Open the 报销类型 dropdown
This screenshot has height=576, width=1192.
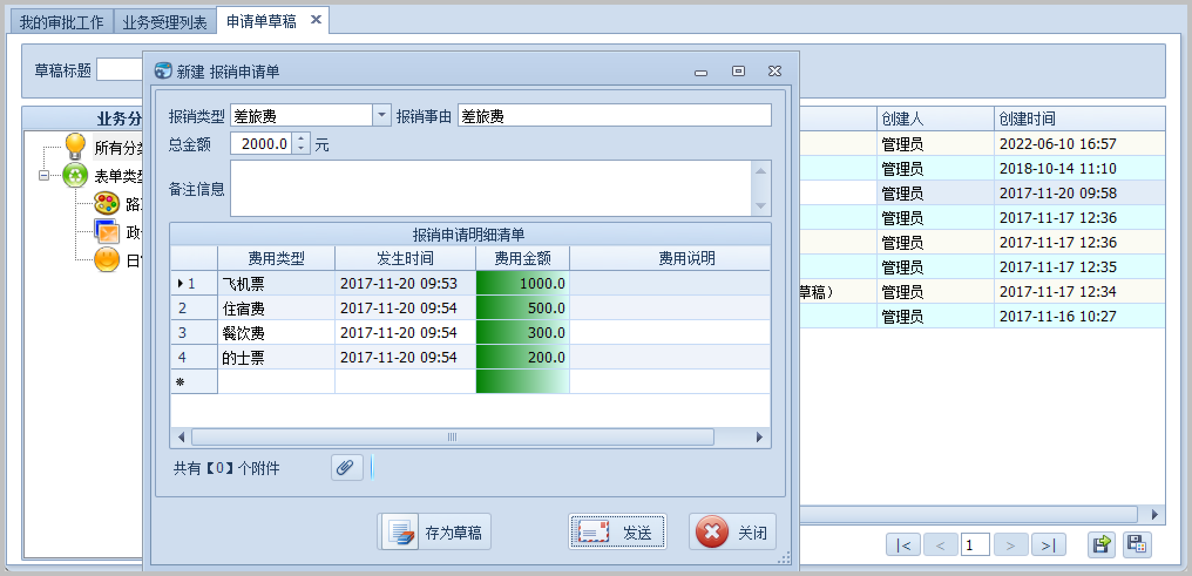pyautogui.click(x=381, y=116)
